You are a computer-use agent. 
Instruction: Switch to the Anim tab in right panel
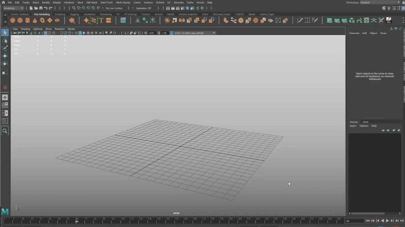coord(366,122)
